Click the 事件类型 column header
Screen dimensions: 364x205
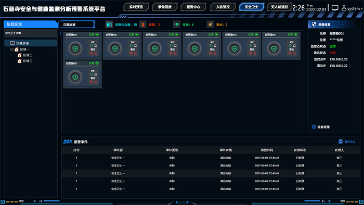pyautogui.click(x=172, y=150)
